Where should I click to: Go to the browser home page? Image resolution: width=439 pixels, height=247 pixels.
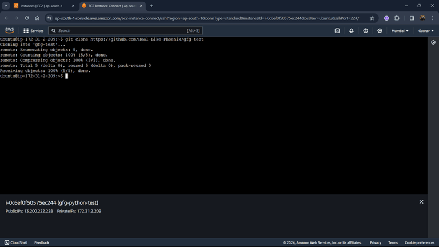pos(37,18)
